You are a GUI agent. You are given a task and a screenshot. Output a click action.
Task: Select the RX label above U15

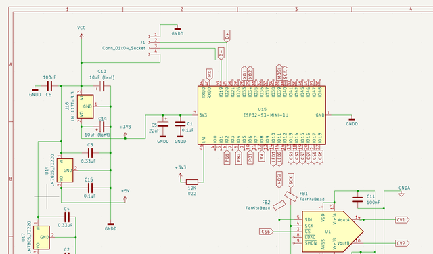click(209, 74)
